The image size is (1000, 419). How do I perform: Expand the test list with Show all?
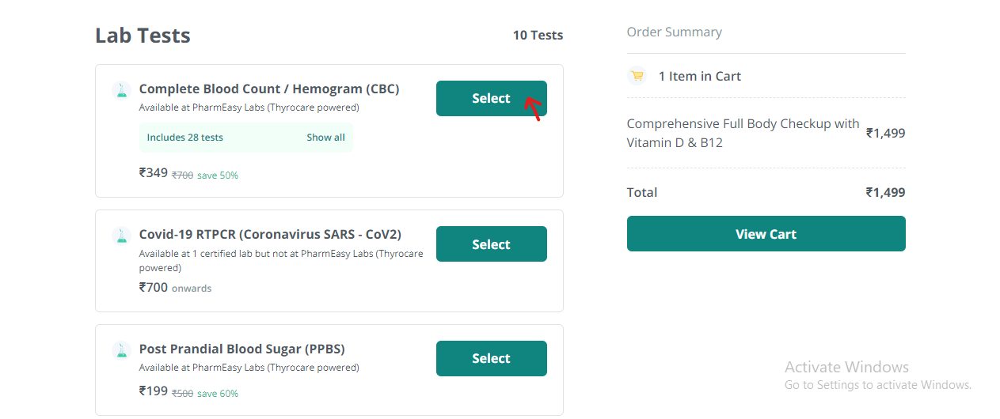pos(325,138)
